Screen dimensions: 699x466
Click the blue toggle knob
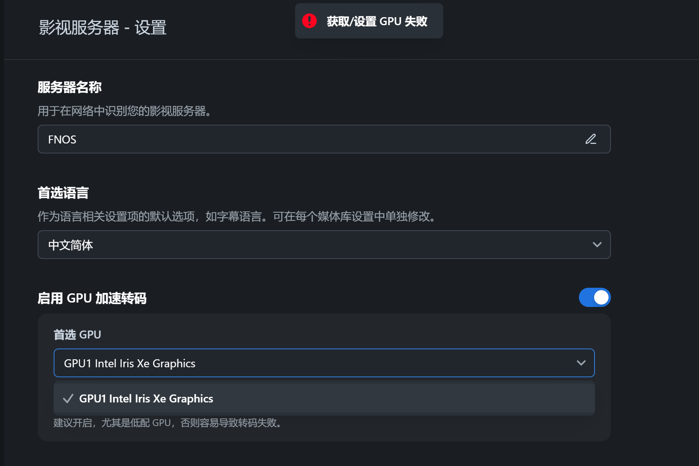click(x=601, y=297)
